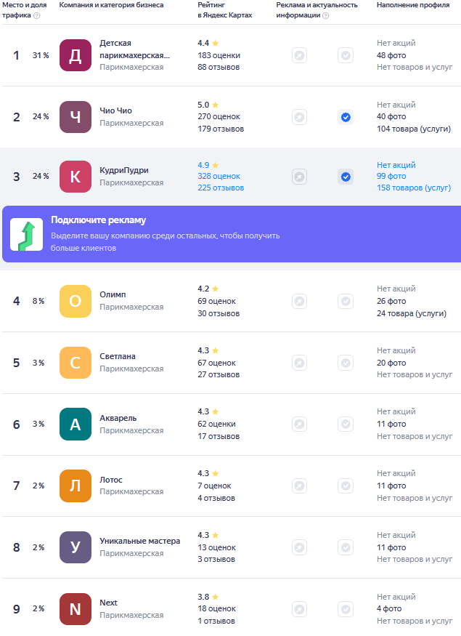Open the '99 фото' link for КудриПудри

pyautogui.click(x=391, y=176)
